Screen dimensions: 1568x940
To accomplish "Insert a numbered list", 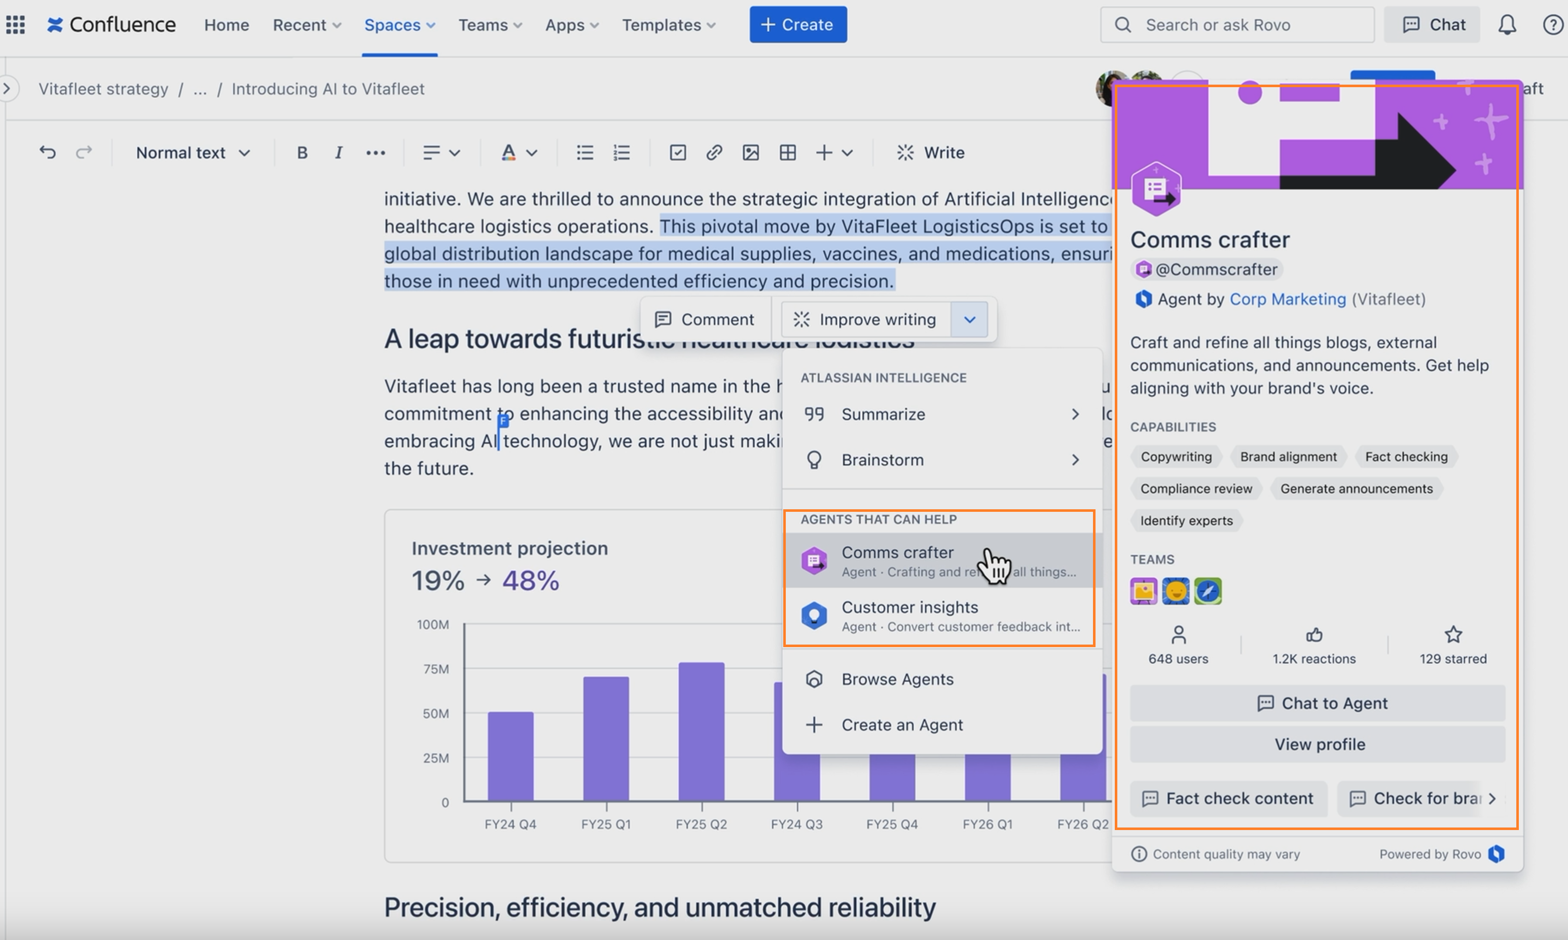I will click(x=622, y=153).
